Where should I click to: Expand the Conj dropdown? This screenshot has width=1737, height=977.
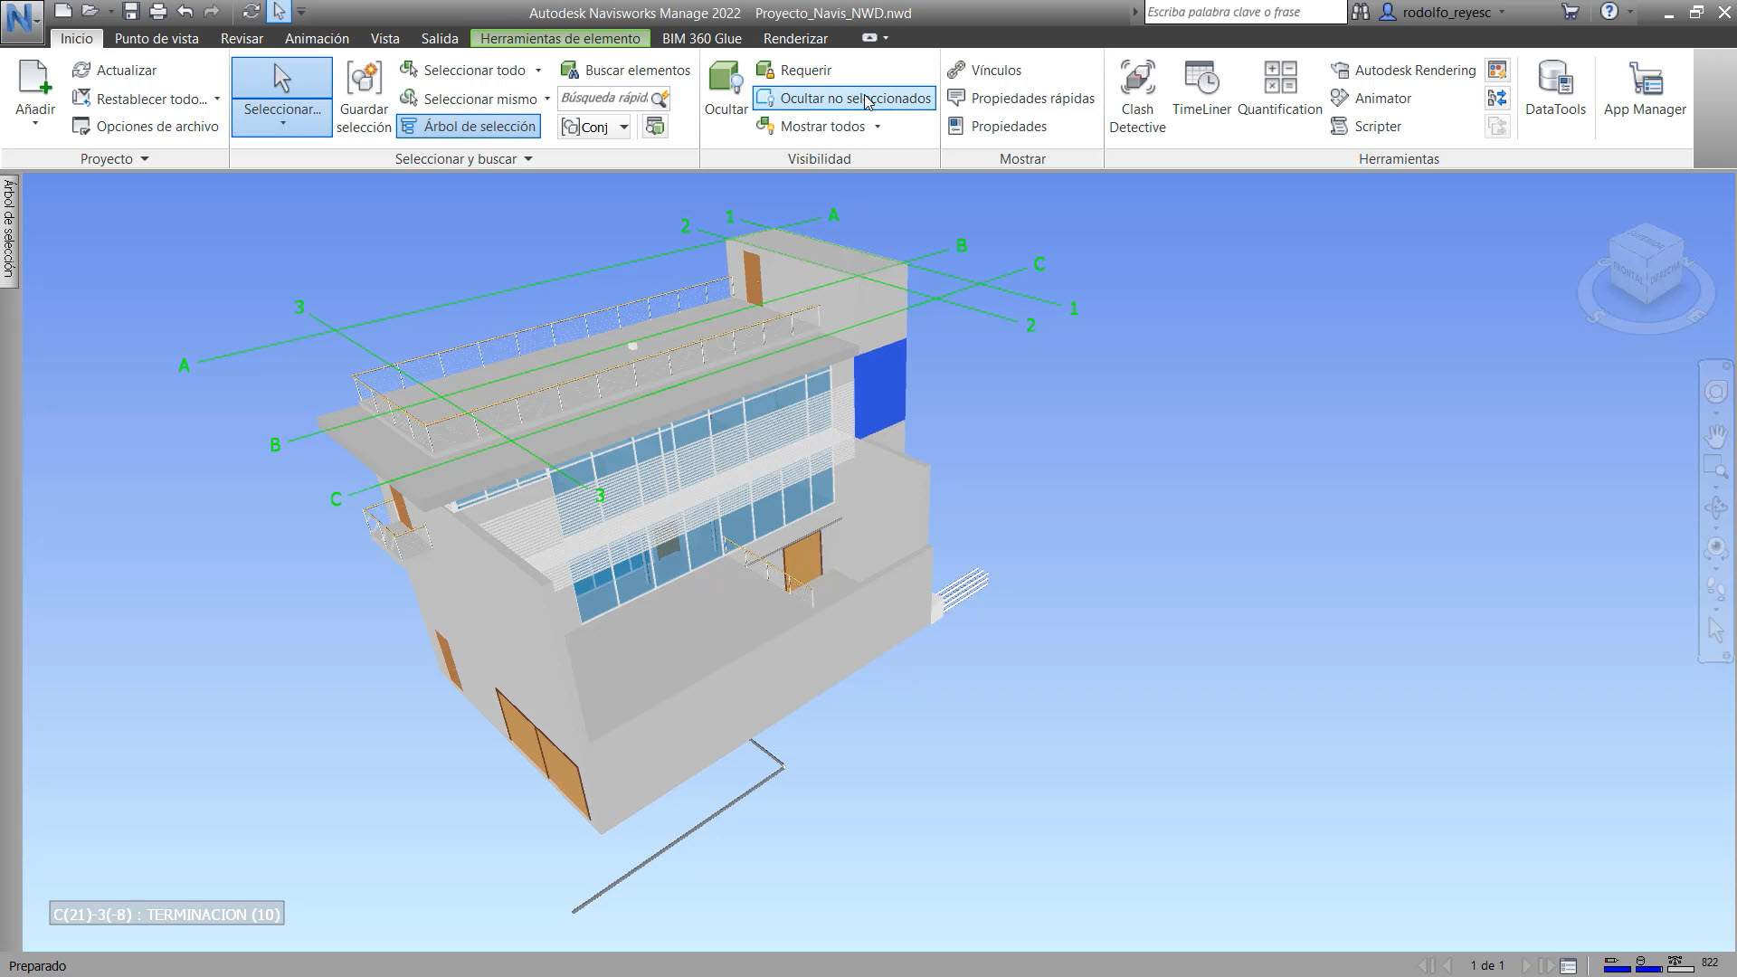tap(623, 127)
